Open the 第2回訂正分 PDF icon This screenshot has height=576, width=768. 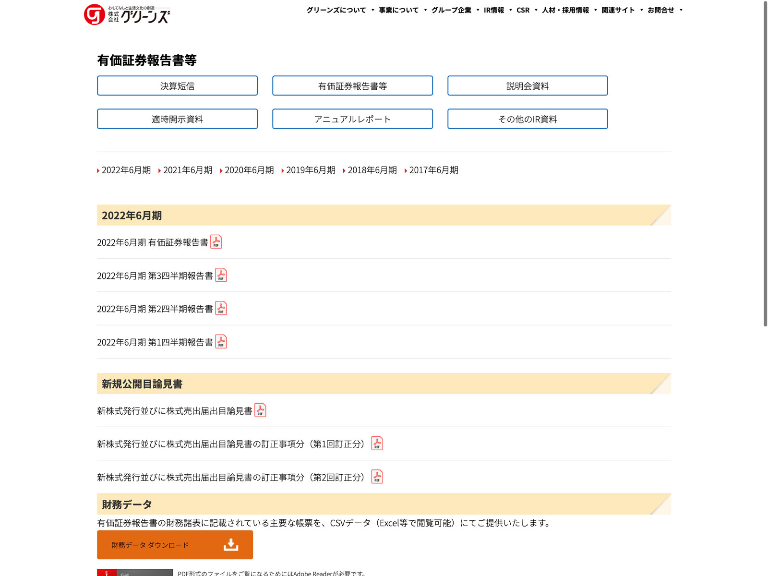point(377,477)
